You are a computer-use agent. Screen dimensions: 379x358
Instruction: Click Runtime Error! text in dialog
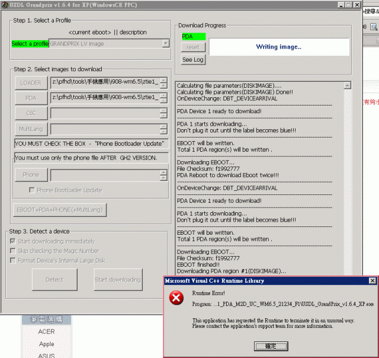click(208, 293)
